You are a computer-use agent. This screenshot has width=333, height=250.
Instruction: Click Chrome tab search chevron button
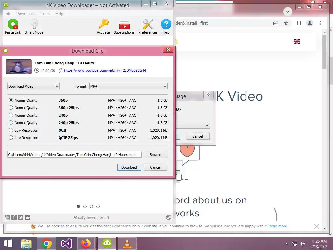pyautogui.click(x=288, y=11)
